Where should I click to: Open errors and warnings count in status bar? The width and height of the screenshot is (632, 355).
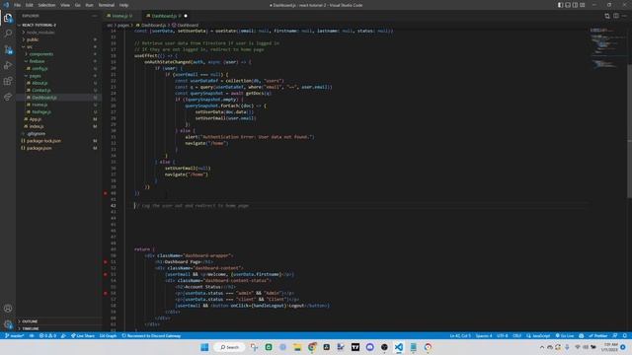pos(47,335)
